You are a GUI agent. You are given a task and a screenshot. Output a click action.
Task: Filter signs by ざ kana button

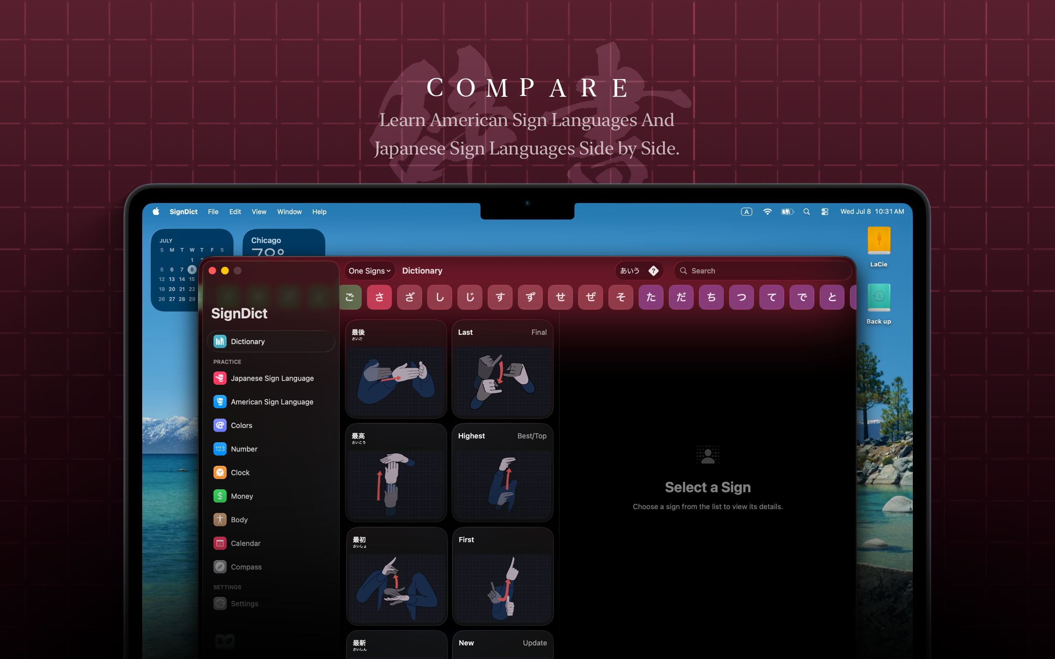pyautogui.click(x=409, y=297)
